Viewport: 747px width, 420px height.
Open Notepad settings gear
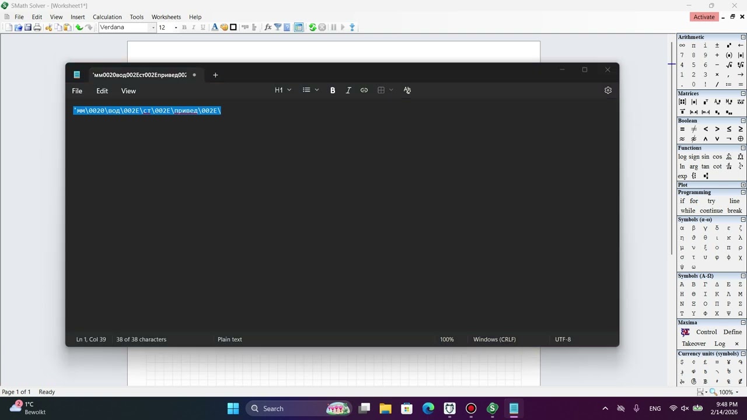(608, 90)
